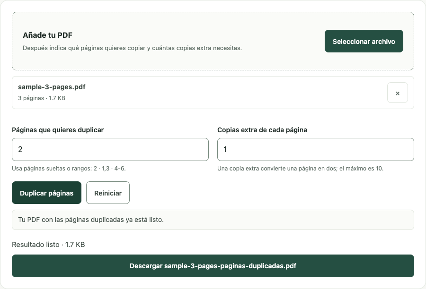Remove sample-3-pages.pdf with the × button
426x289 pixels.
(398, 93)
